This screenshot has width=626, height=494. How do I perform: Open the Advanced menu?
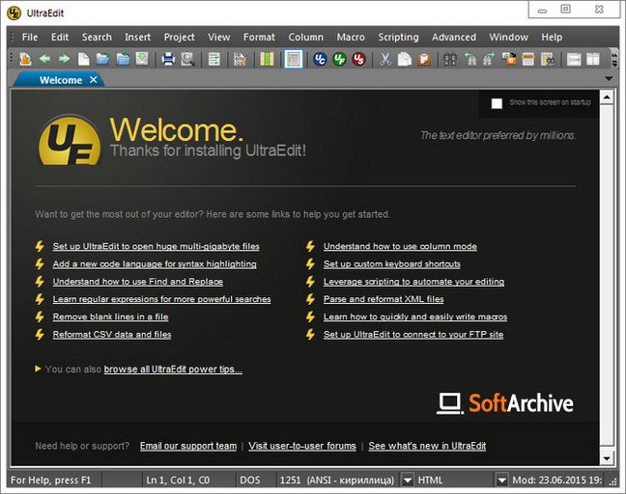[x=454, y=37]
